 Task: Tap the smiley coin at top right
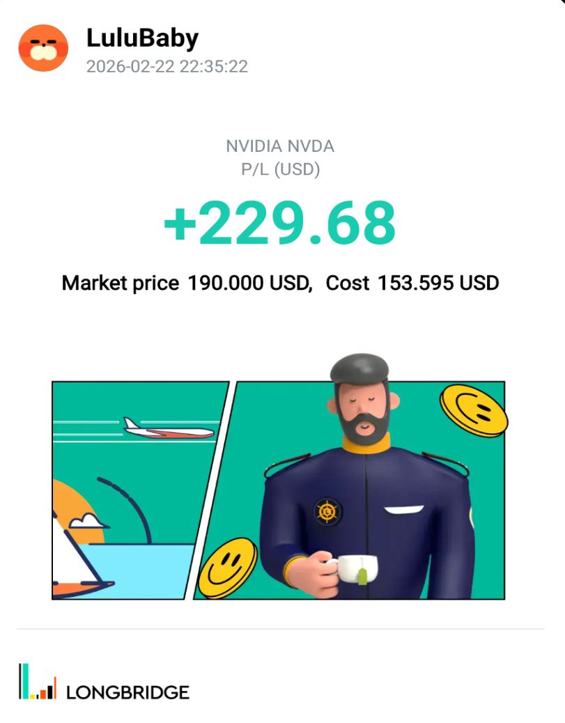point(474,411)
